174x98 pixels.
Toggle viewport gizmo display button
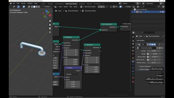coord(18,7)
